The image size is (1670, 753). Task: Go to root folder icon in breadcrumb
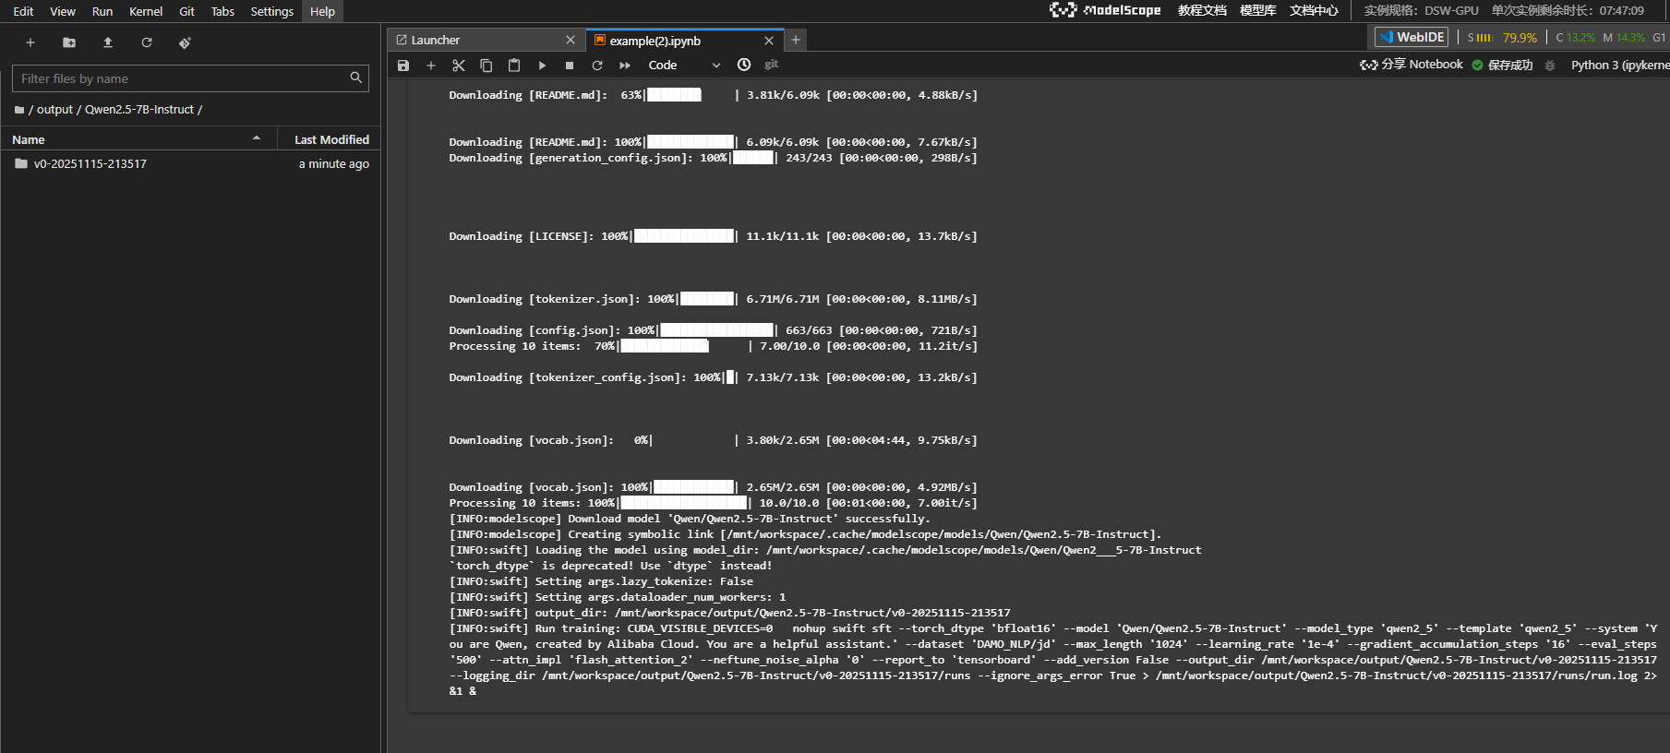tap(19, 110)
